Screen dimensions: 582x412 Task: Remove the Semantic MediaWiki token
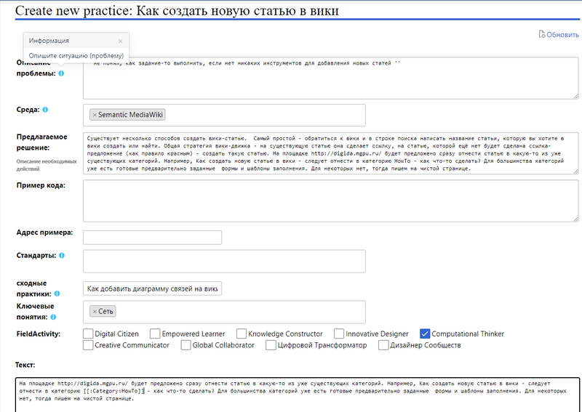tap(95, 115)
